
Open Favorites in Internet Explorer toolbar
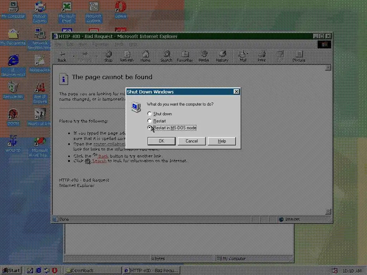185,56
